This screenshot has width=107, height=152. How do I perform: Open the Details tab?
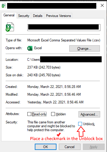38,16
